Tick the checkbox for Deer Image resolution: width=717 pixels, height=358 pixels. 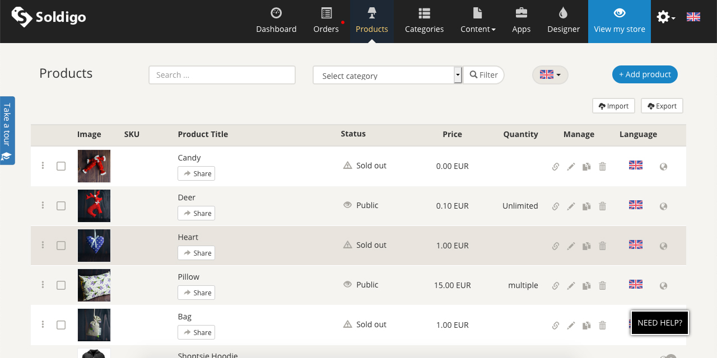point(61,206)
